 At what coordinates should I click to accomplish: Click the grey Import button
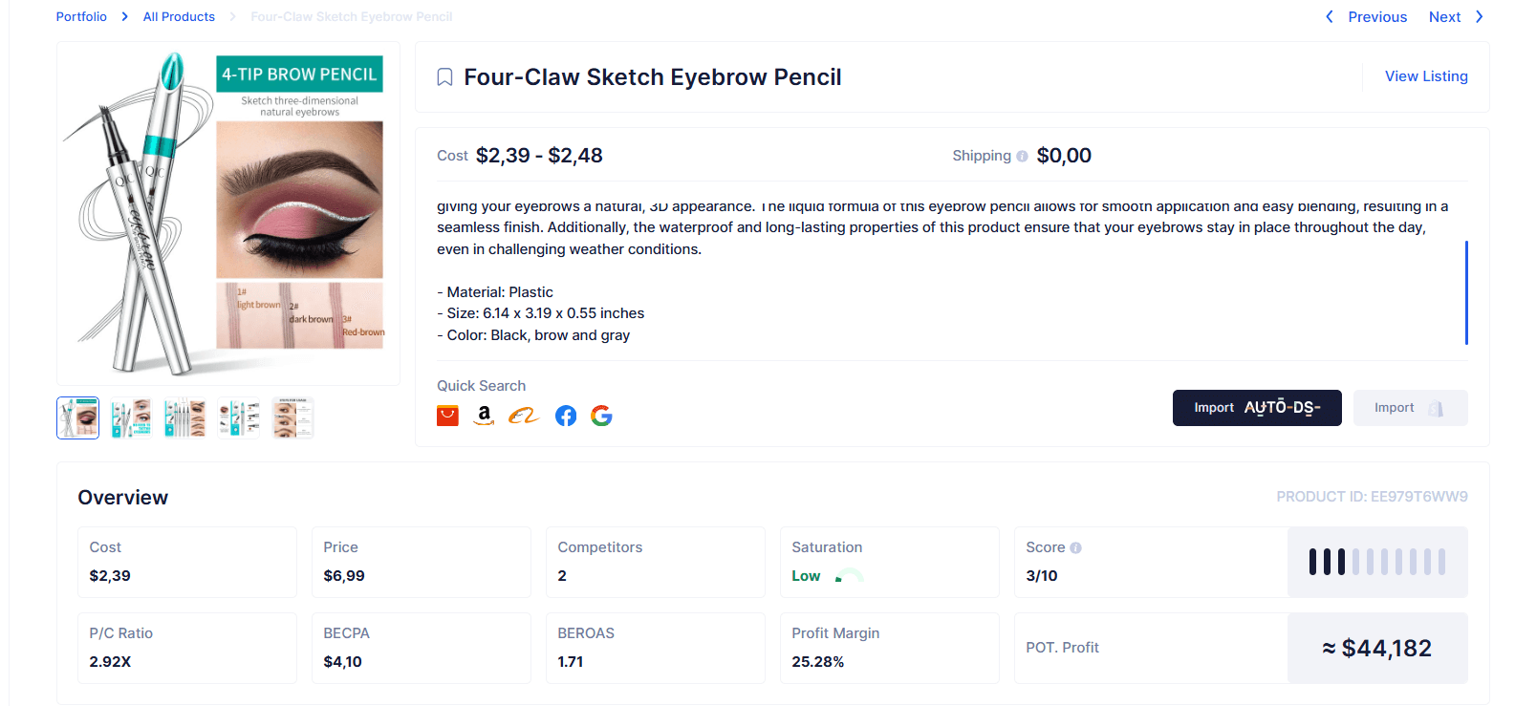(1410, 408)
